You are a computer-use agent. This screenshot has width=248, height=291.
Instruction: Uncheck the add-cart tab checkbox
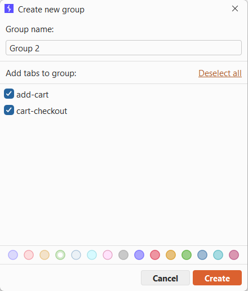(x=9, y=94)
